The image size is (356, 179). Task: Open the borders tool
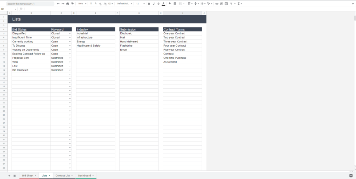(175, 4)
